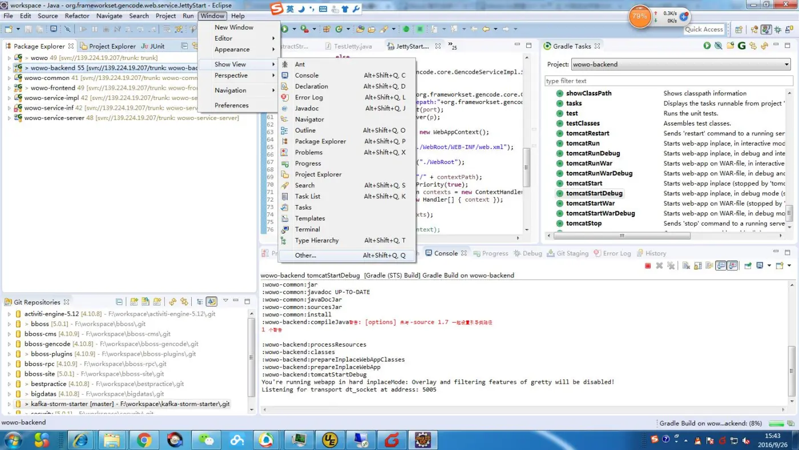Viewport: 799px width, 450px height.
Task: Click the Link with selection arrows in Gradle Tasks
Action: (753, 46)
